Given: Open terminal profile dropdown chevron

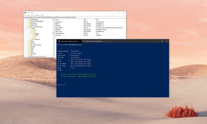Looking at the screenshot, I should pos(111,41).
